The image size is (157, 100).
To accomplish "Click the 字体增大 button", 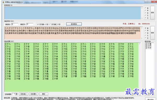I will point(33,94).
